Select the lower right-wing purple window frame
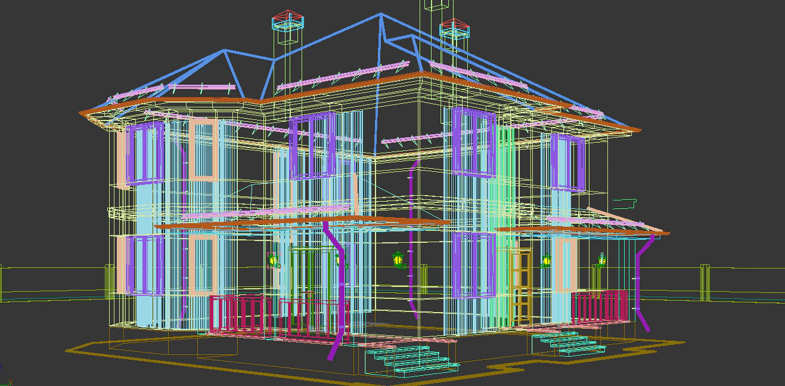The width and height of the screenshot is (785, 386). tap(474, 265)
